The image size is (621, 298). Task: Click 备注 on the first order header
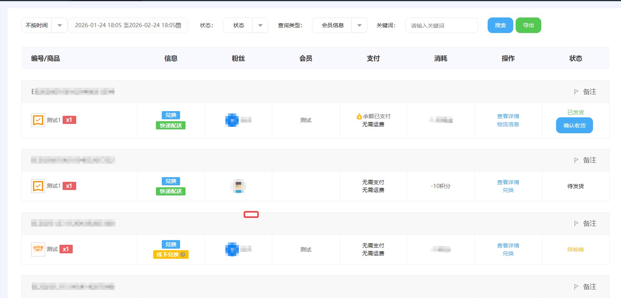[x=590, y=92]
